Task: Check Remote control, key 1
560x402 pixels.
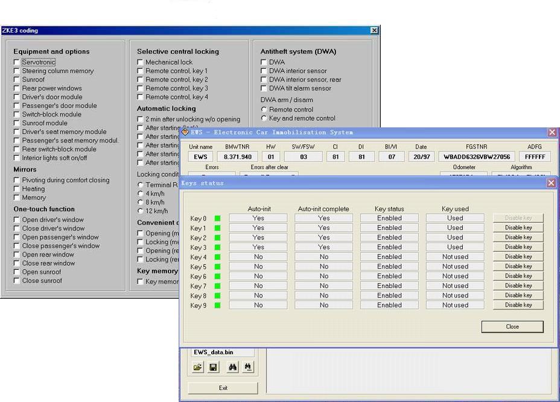Action: pyautogui.click(x=140, y=71)
